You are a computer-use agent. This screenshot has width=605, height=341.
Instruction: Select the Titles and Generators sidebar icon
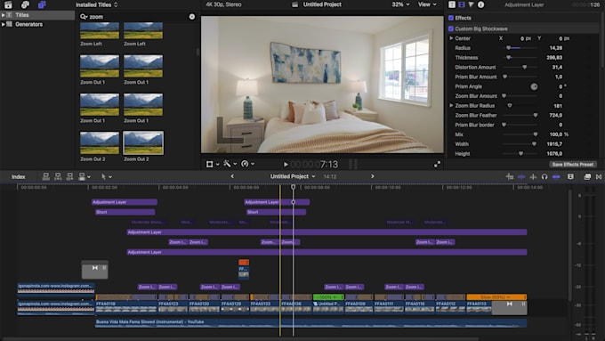click(x=42, y=4)
